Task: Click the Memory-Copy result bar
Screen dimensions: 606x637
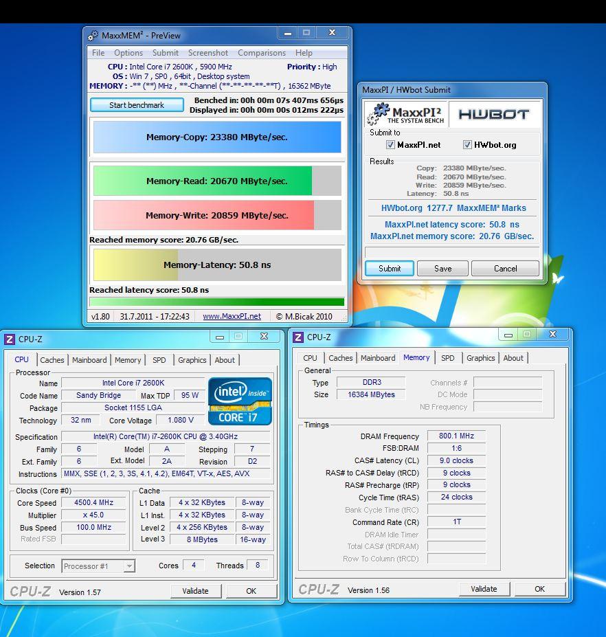Action: point(217,137)
